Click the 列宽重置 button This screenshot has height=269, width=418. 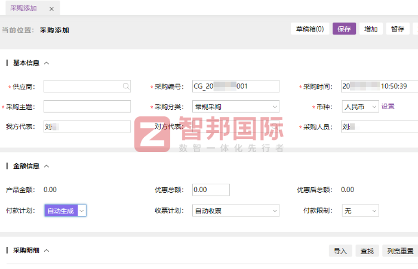pyautogui.click(x=399, y=251)
